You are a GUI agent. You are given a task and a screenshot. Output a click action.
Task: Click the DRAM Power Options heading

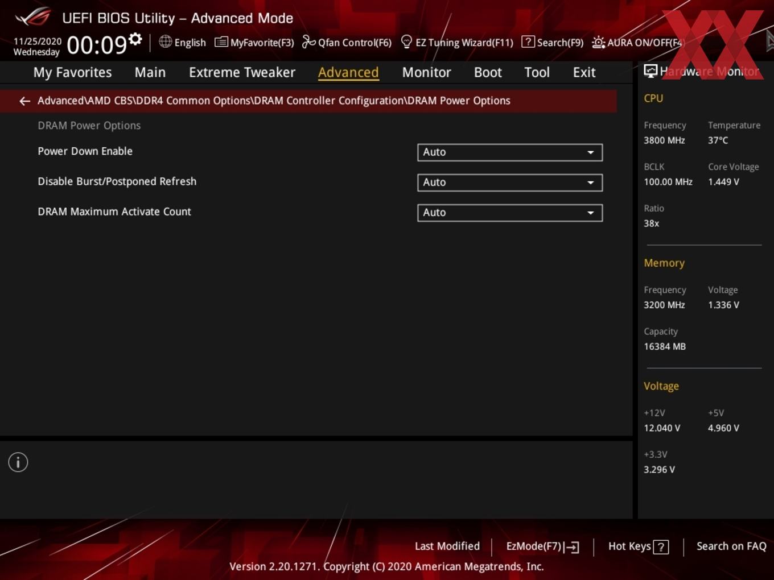(x=89, y=126)
